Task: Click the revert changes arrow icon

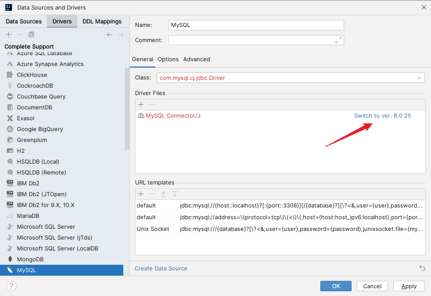Action: tap(422, 268)
